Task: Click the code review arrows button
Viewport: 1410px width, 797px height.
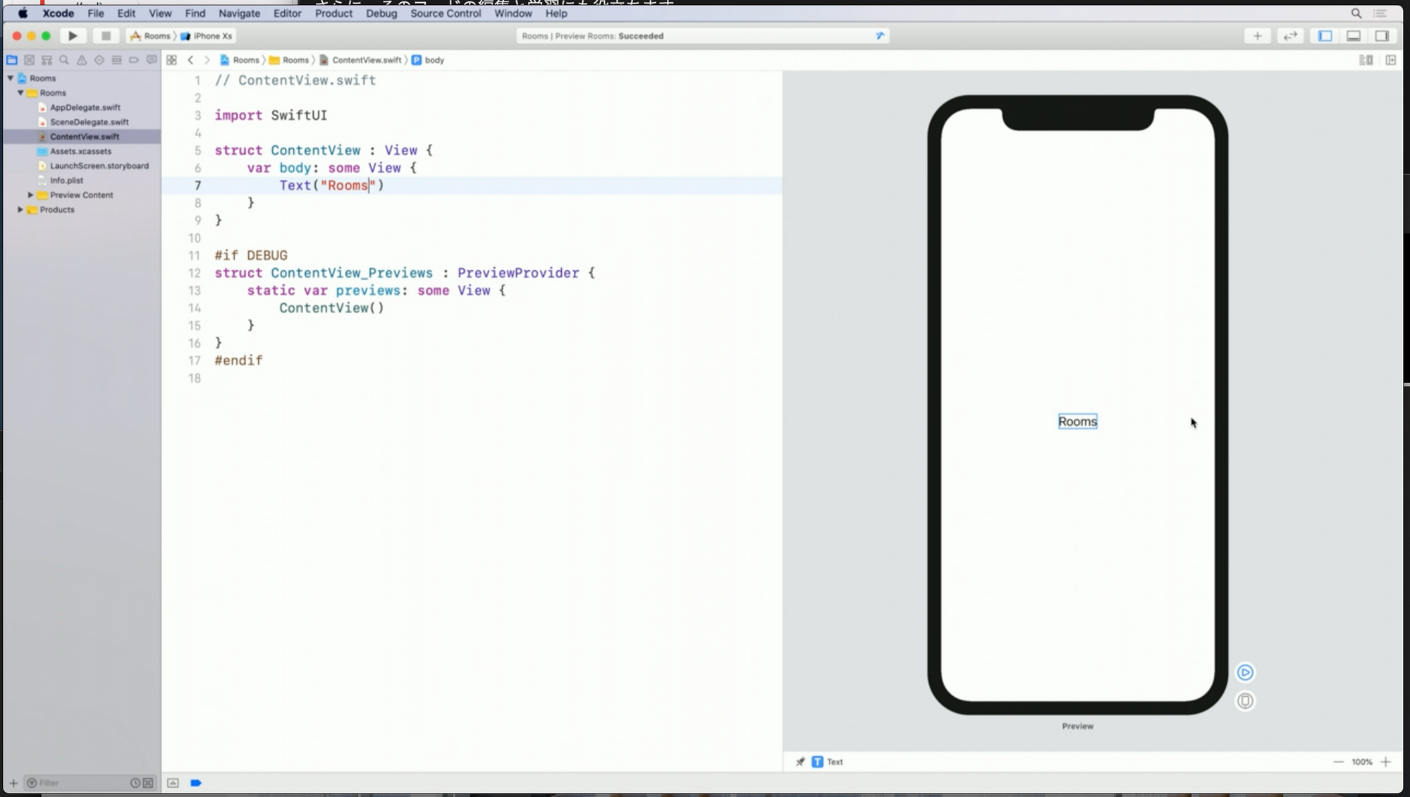Action: pos(1290,36)
